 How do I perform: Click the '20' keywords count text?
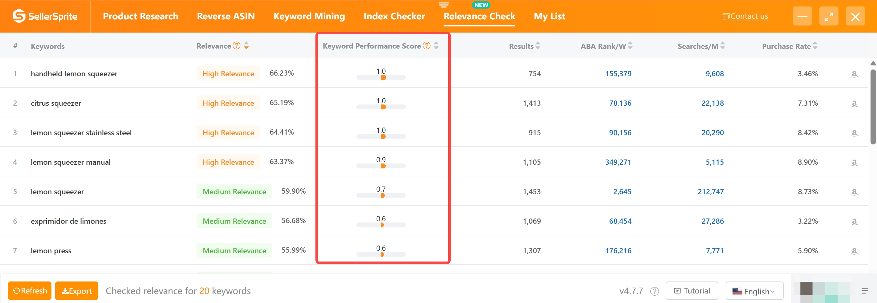click(204, 291)
